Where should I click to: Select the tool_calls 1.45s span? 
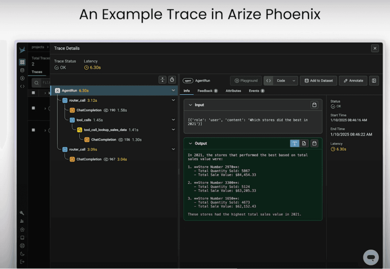(114, 120)
